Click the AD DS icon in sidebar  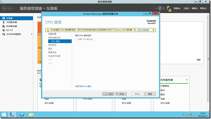(4, 30)
